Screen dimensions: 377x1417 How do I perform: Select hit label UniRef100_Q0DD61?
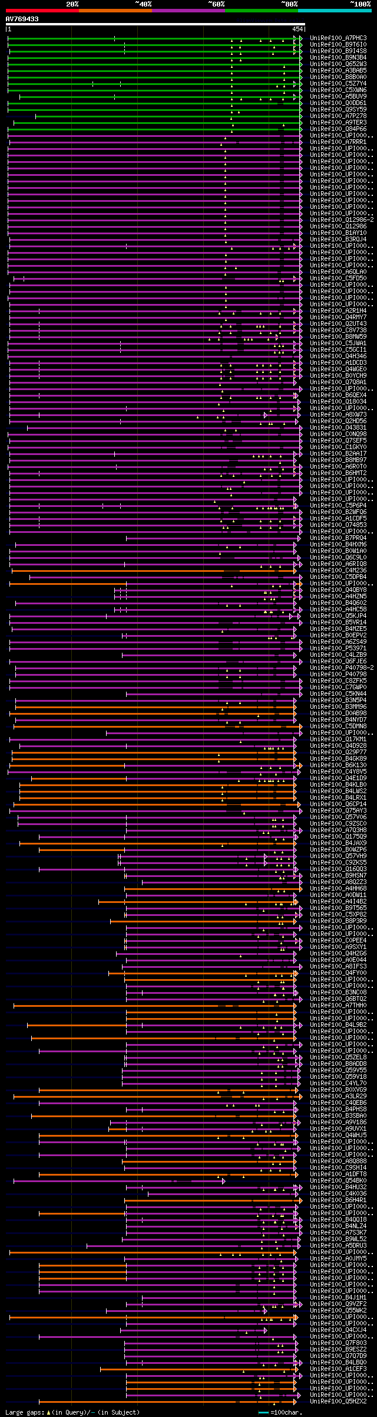tap(338, 103)
